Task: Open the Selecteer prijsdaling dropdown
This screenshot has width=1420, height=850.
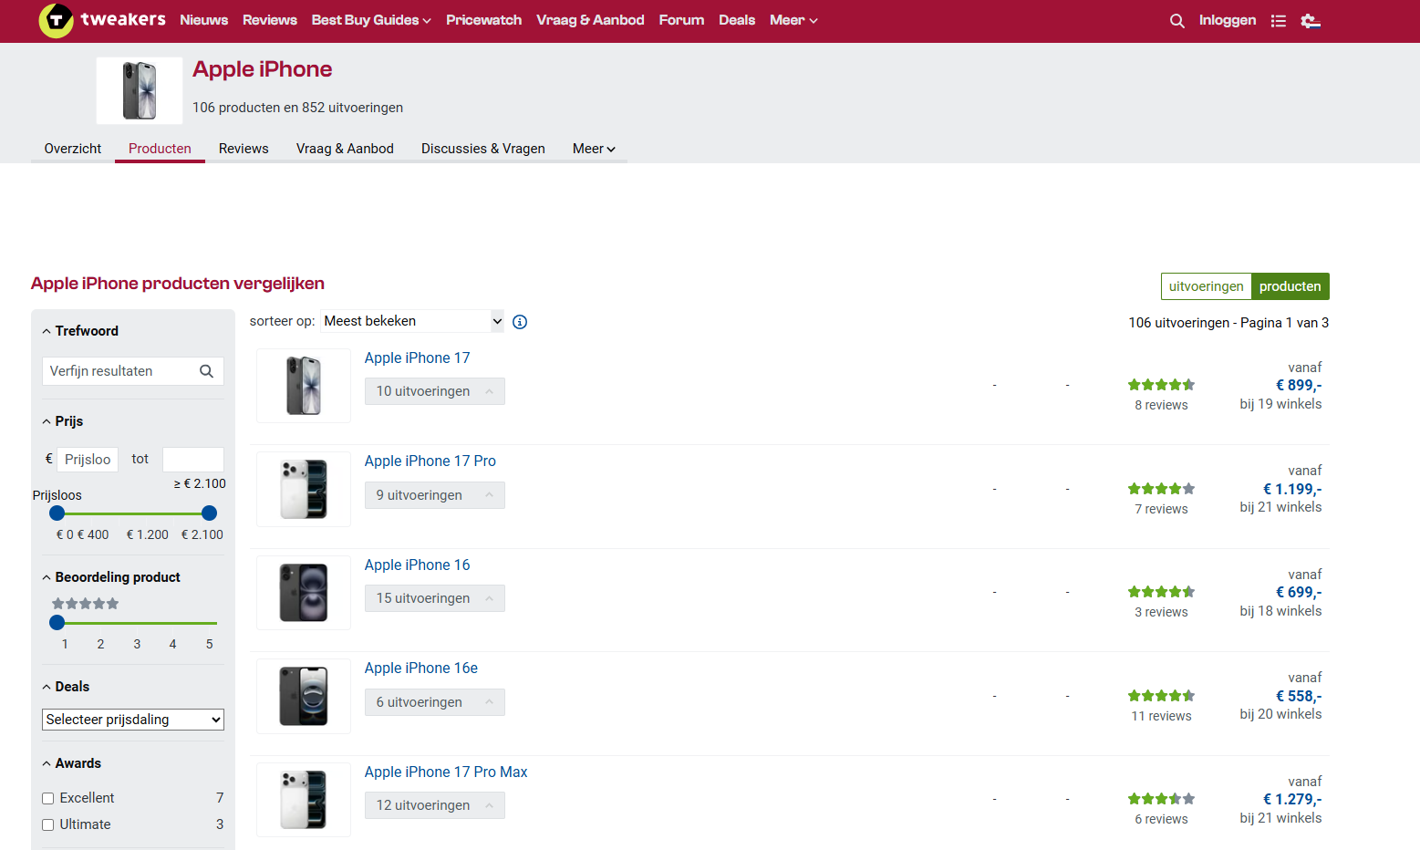Action: point(133,720)
